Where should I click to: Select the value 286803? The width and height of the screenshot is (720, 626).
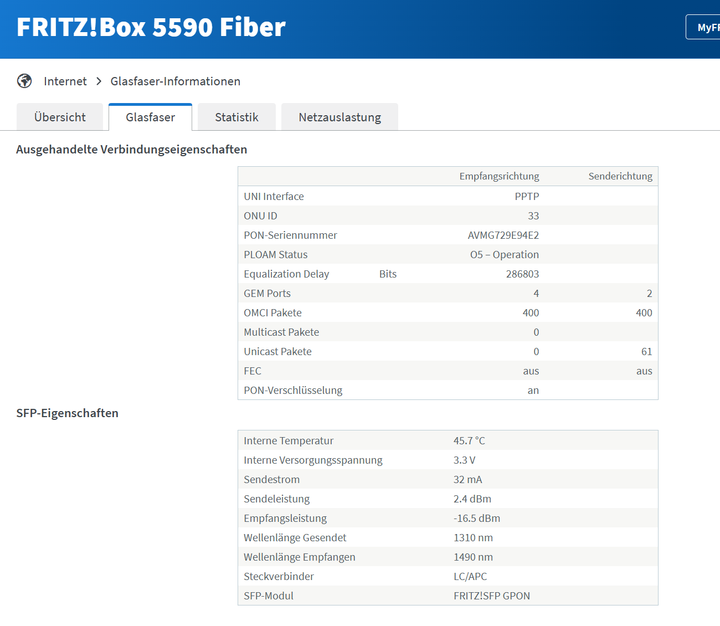(522, 274)
